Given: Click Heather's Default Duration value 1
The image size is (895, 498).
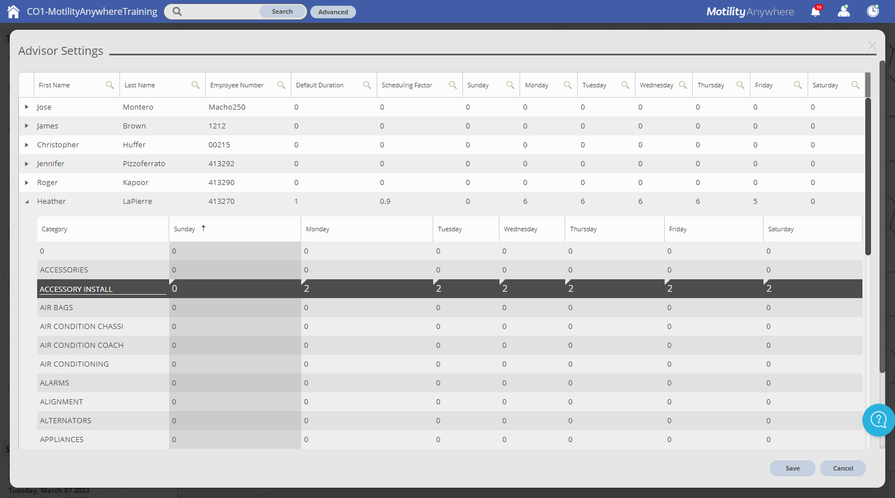Looking at the screenshot, I should click(x=296, y=202).
